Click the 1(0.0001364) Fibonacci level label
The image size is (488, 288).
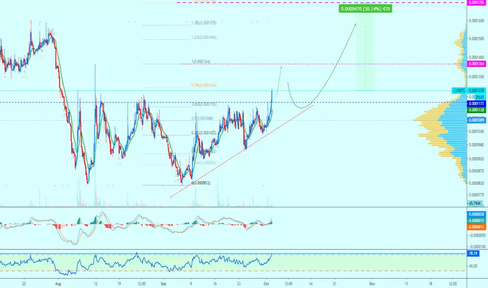[202, 62]
